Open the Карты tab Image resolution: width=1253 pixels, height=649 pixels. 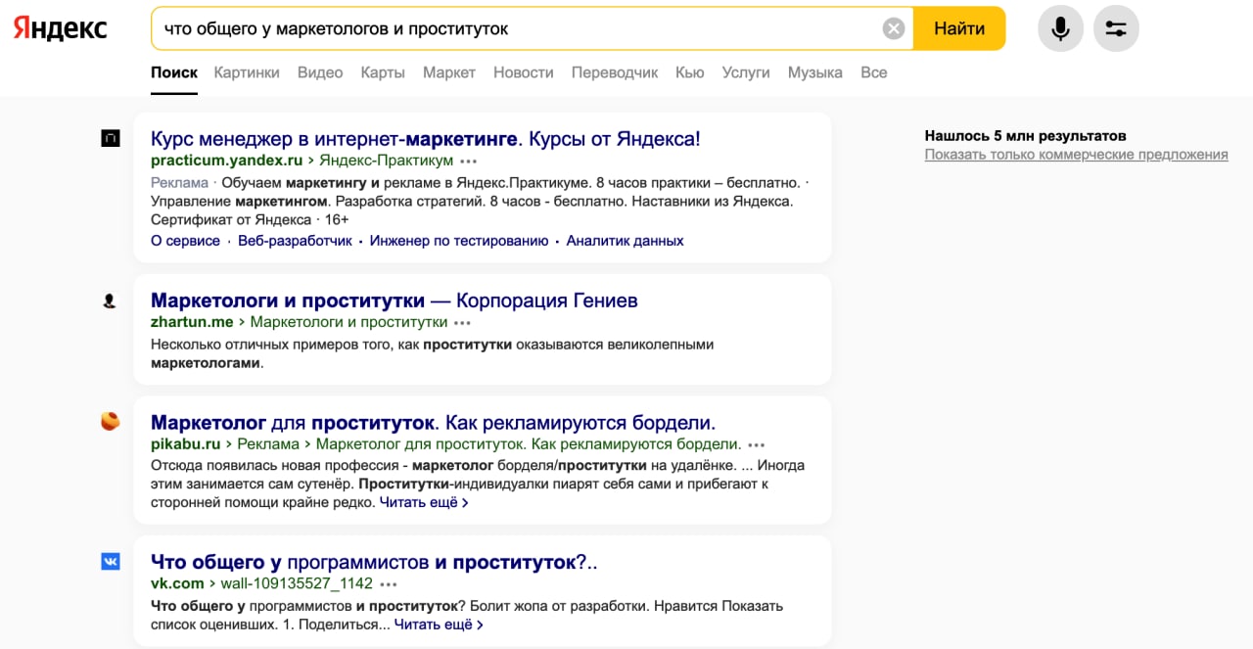(x=383, y=72)
